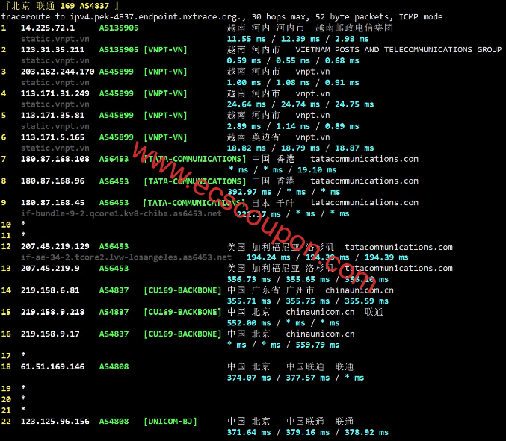Click latency value 392.97 ms
Image resolution: width=506 pixels, height=441 pixels.
249,192
